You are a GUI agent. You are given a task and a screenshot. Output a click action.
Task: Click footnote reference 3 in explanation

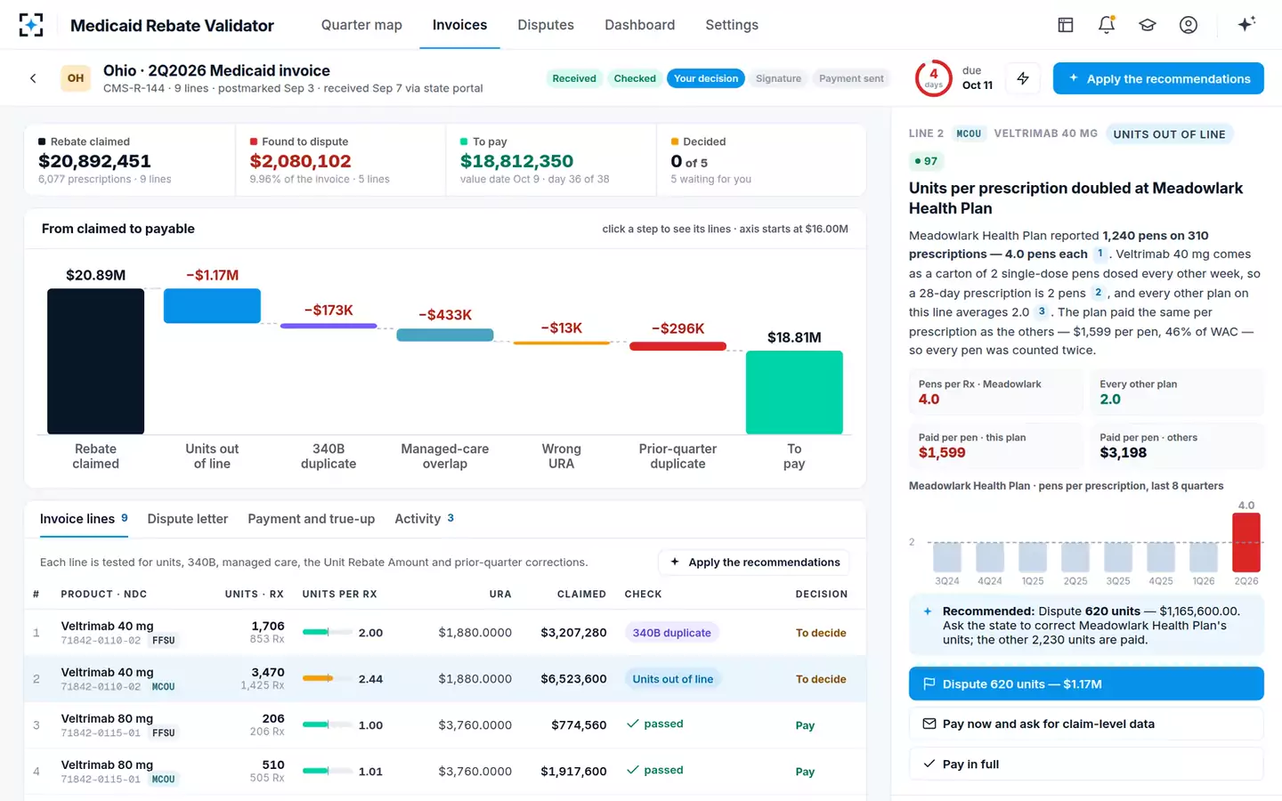1042,311
